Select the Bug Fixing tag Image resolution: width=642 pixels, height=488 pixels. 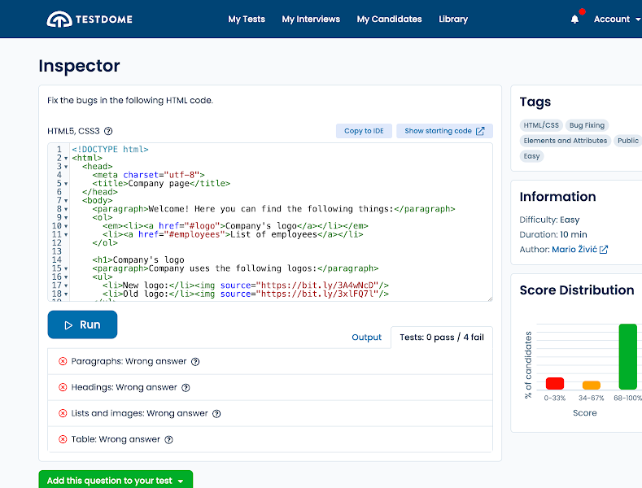pyautogui.click(x=587, y=125)
